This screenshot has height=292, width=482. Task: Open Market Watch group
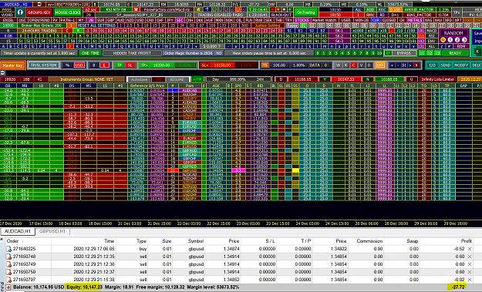pos(325,20)
